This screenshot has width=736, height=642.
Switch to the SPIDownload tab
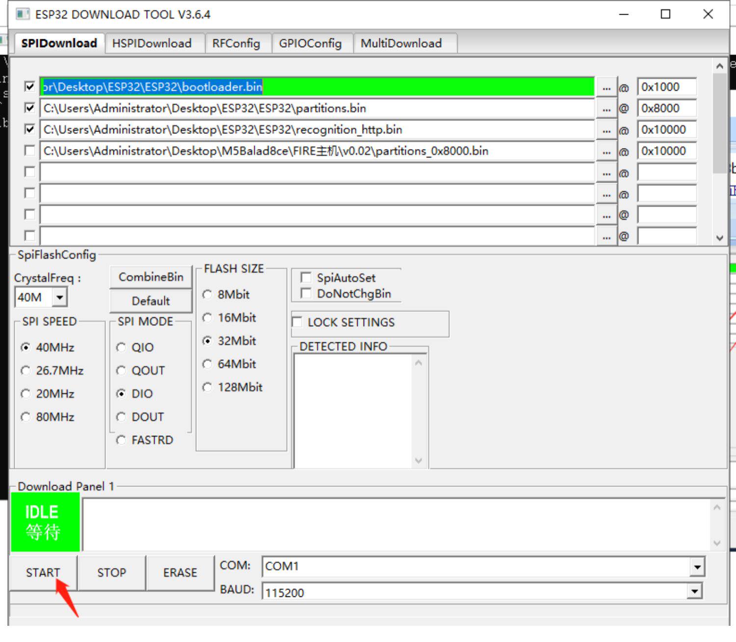tap(59, 43)
